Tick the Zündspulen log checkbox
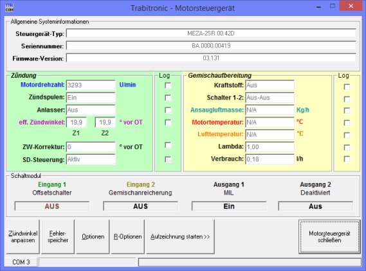366x271 pixels. (168, 98)
